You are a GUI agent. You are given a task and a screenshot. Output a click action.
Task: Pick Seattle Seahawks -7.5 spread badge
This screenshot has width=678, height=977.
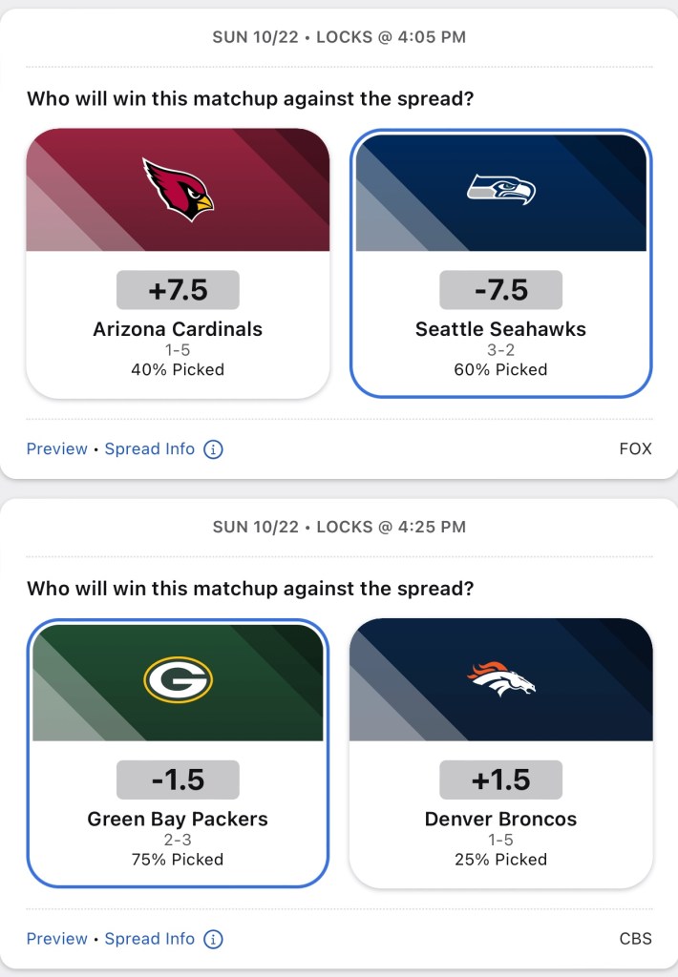click(x=500, y=290)
